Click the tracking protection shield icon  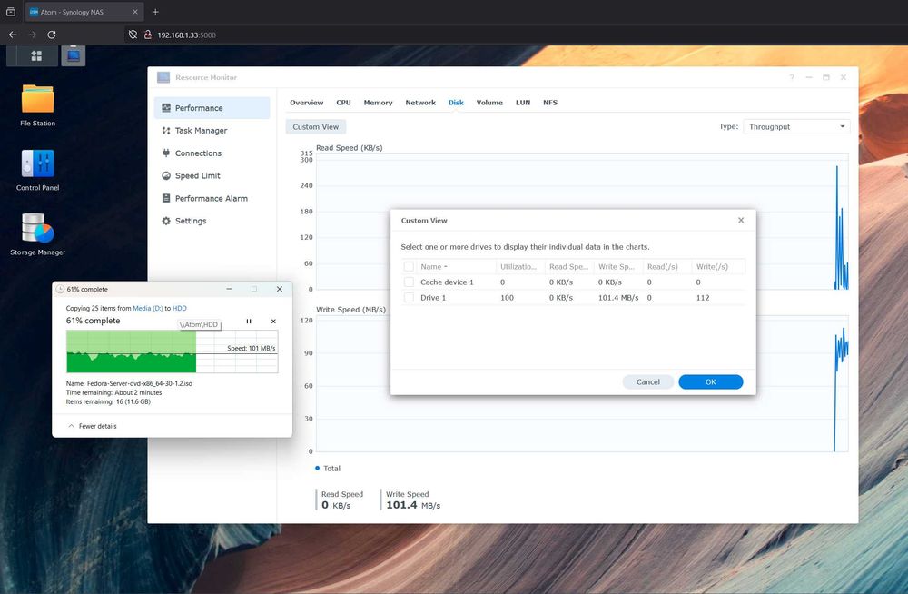pyautogui.click(x=133, y=35)
